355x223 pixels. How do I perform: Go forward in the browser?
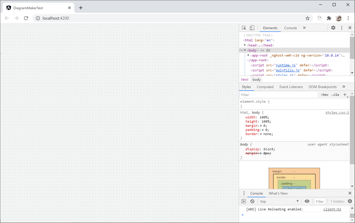(x=16, y=18)
